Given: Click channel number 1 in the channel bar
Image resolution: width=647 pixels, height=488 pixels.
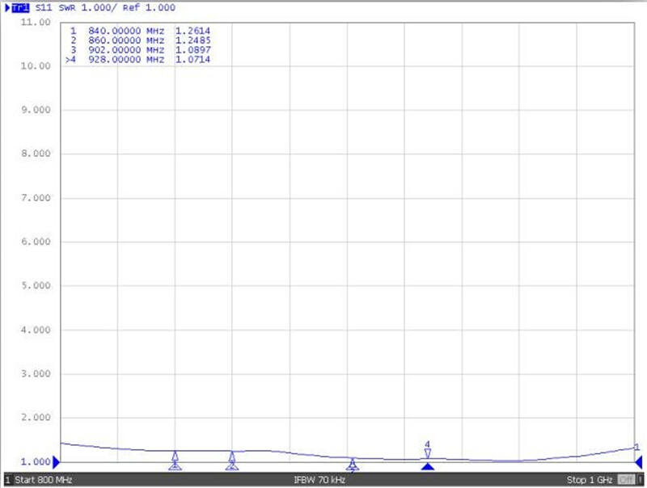Looking at the screenshot, I should [x=7, y=480].
